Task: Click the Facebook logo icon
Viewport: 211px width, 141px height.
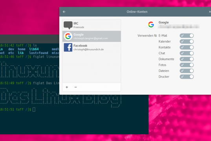Action: coord(68,47)
